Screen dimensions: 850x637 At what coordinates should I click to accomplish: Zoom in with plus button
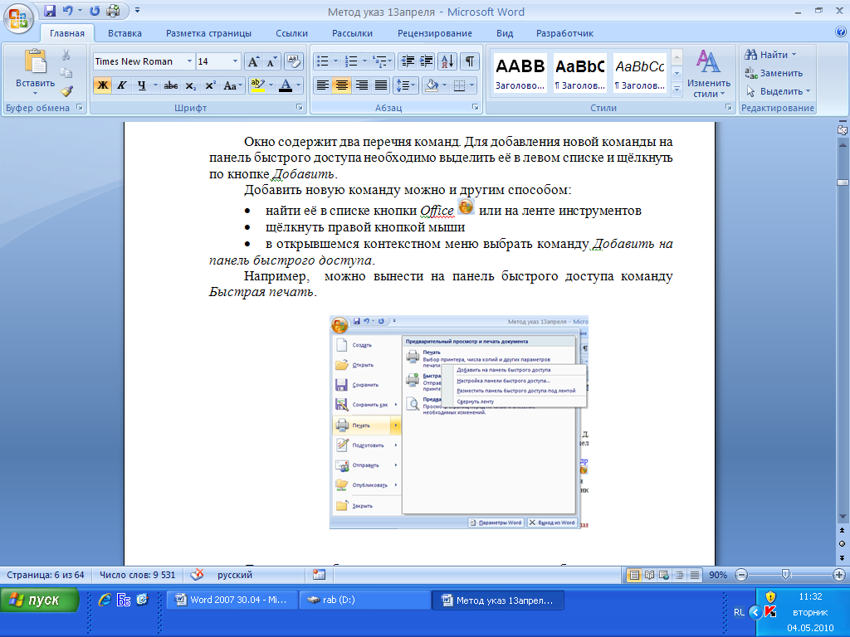(838, 575)
